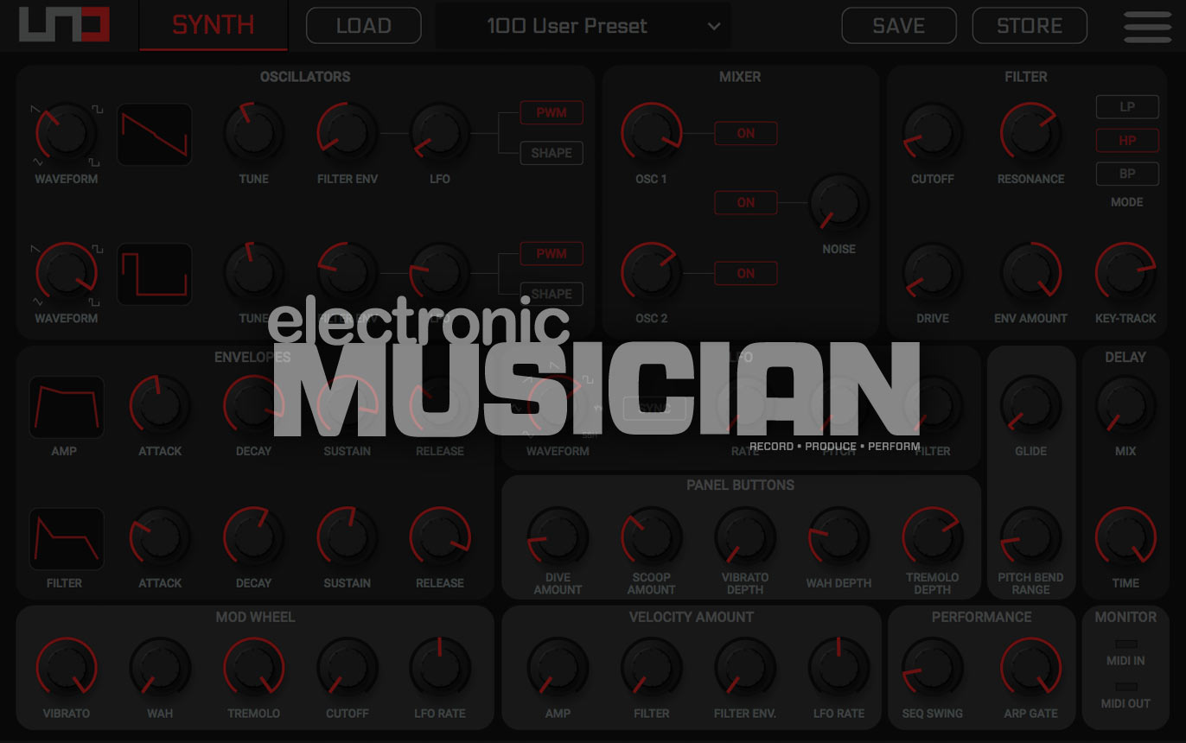Open the hamburger menu icon
Viewport: 1186px width, 743px height.
[x=1147, y=26]
